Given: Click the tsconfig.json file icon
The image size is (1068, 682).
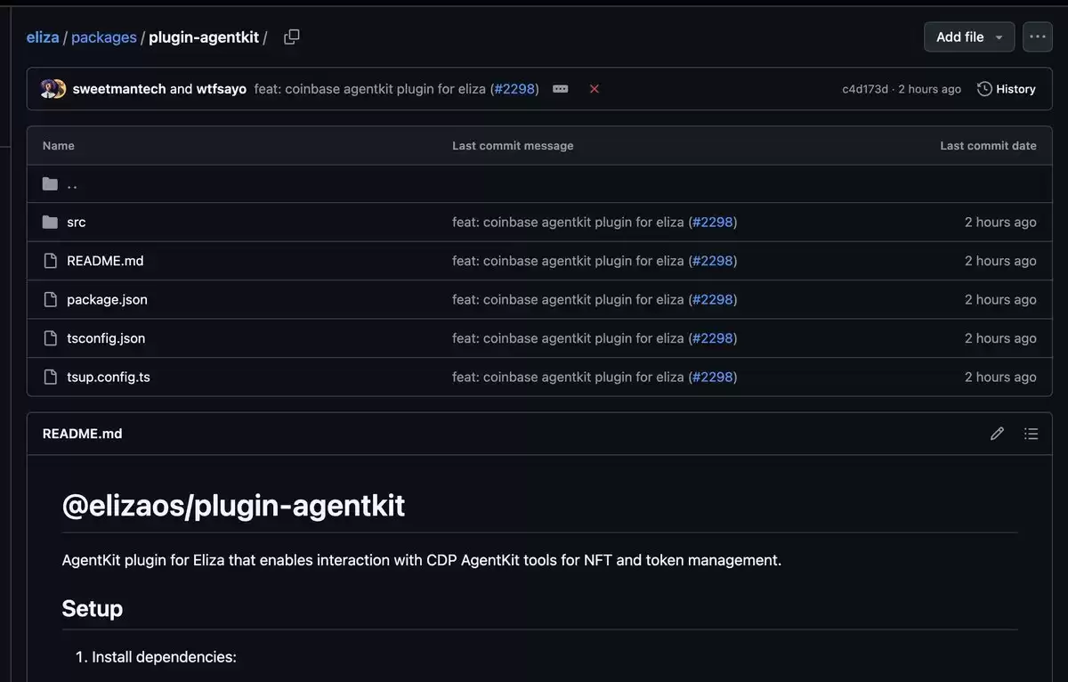Looking at the screenshot, I should pos(50,338).
